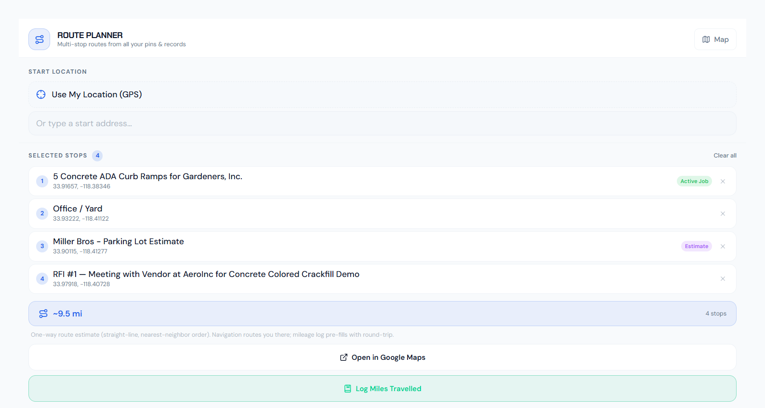This screenshot has width=765, height=408.
Task: Open route in Google Maps
Action: 382,357
